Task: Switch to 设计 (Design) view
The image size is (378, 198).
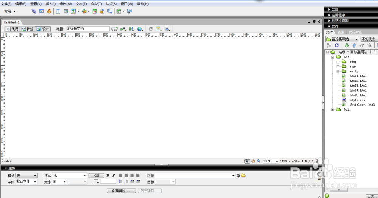Action: tap(43, 29)
